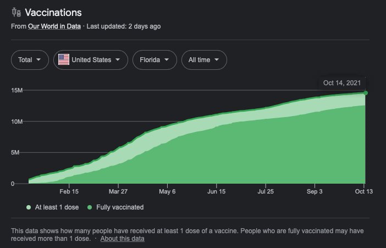Click the May 6 date on the axis
386x248 pixels.
(167, 192)
